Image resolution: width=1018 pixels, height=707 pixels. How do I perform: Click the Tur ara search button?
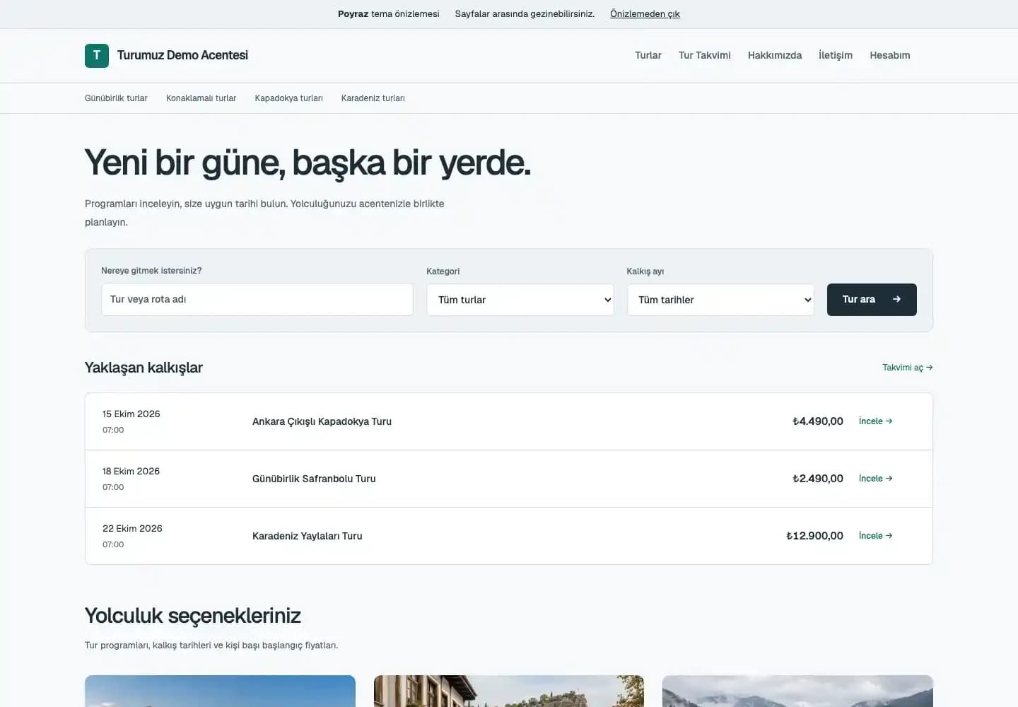[872, 300]
